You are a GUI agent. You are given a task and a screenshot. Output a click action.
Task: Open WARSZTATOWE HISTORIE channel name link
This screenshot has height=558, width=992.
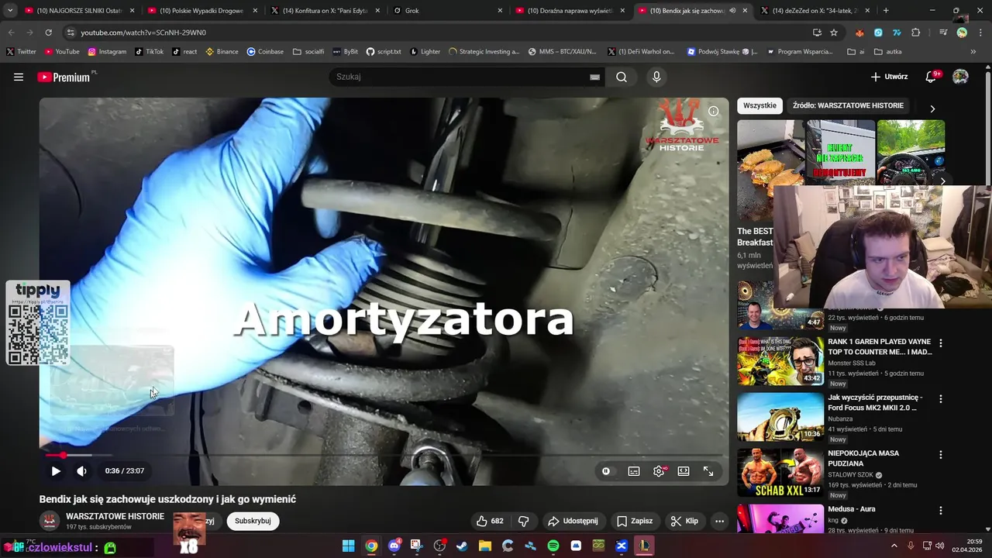[115, 516]
